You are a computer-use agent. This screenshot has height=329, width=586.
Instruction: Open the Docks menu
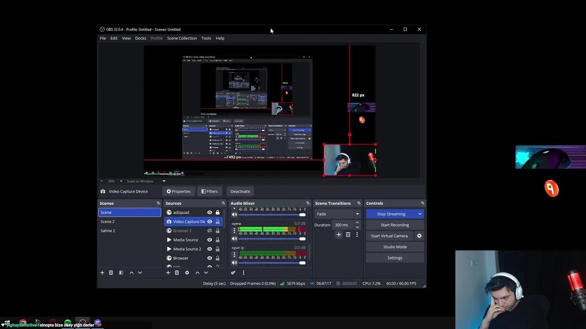click(x=141, y=38)
